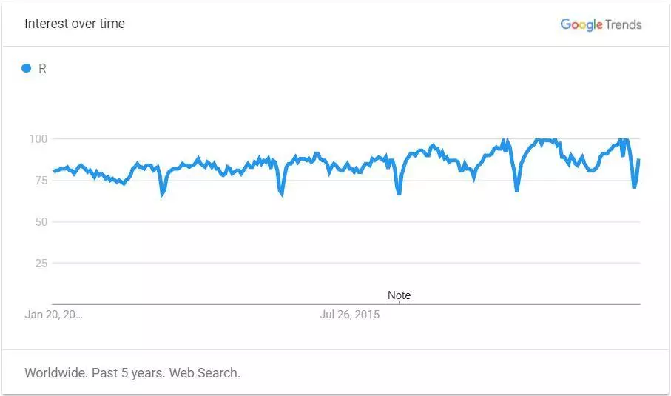Click the 25 gridline in the chart
Screen dimensions: 671x396
point(346,263)
